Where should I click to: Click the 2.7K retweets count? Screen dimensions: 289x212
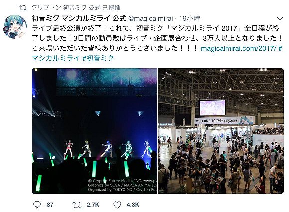[93, 205]
